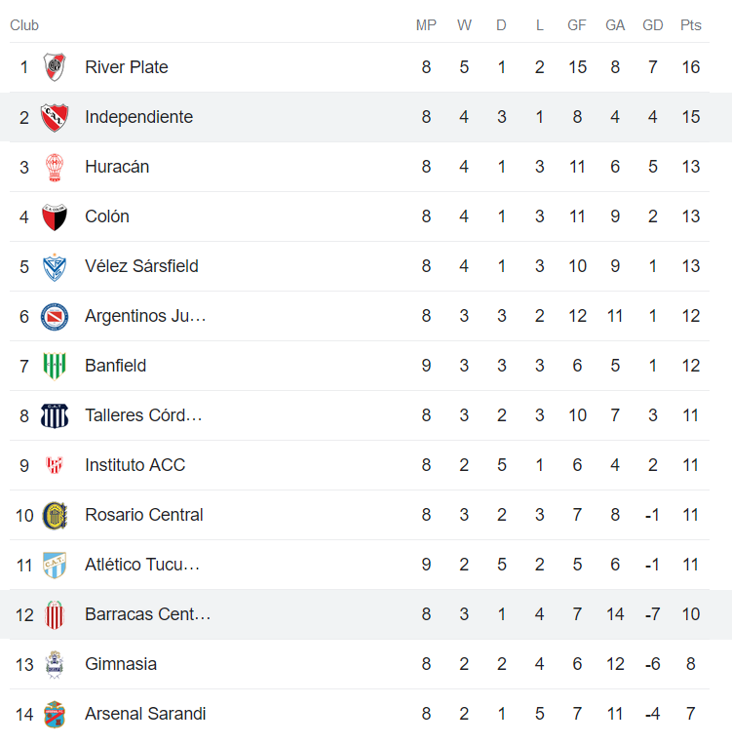Click the Argentinos Juniors crest
The image size is (732, 745).
[55, 316]
